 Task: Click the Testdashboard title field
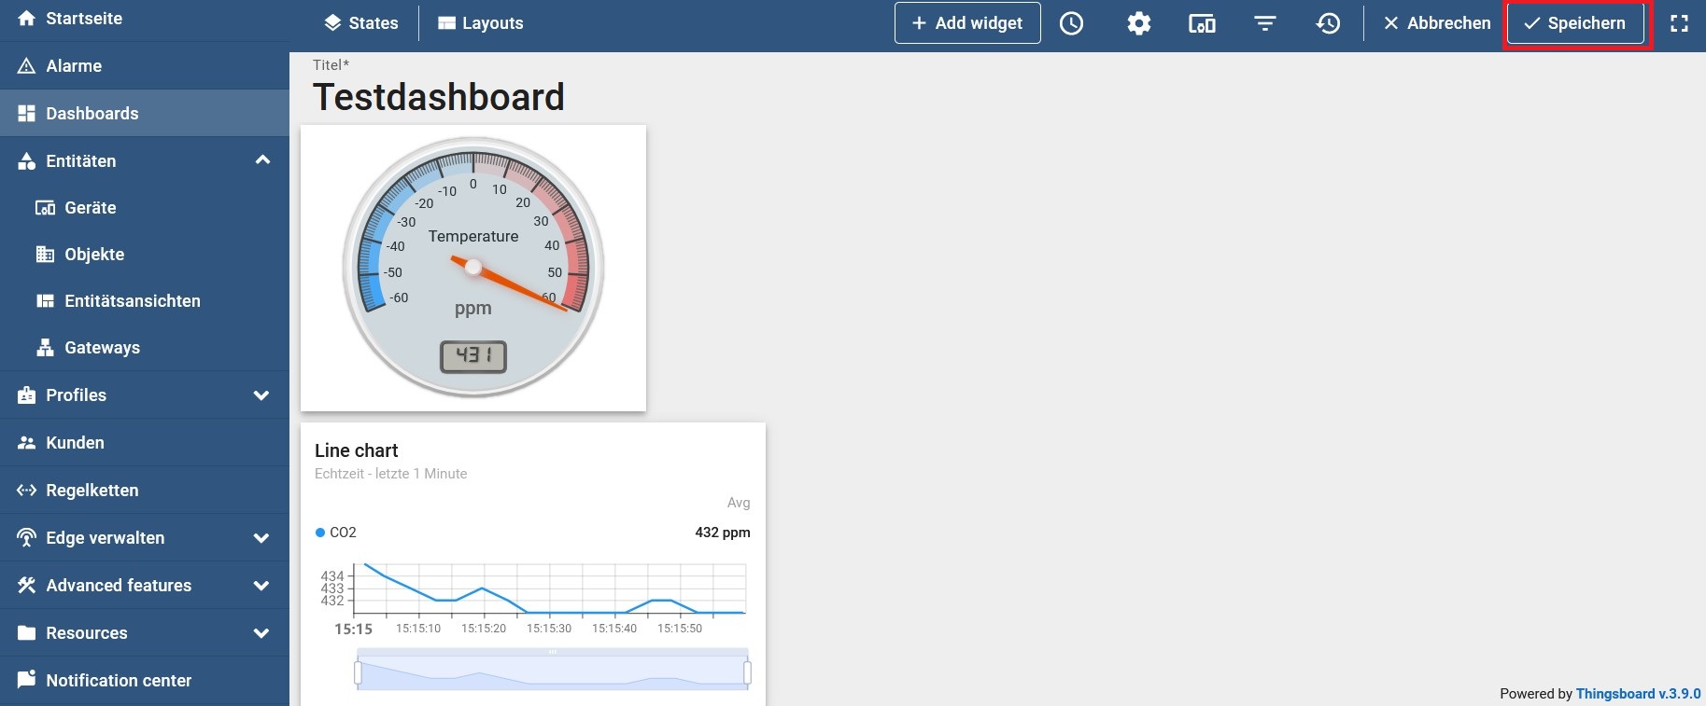(439, 97)
